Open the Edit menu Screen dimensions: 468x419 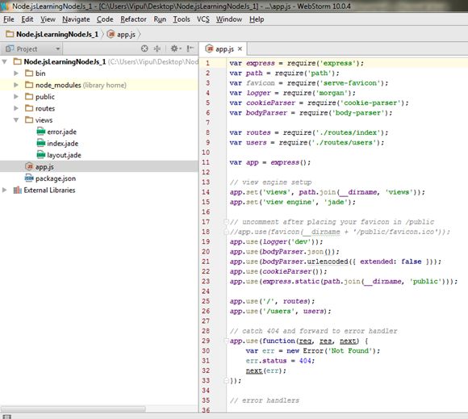(27, 19)
